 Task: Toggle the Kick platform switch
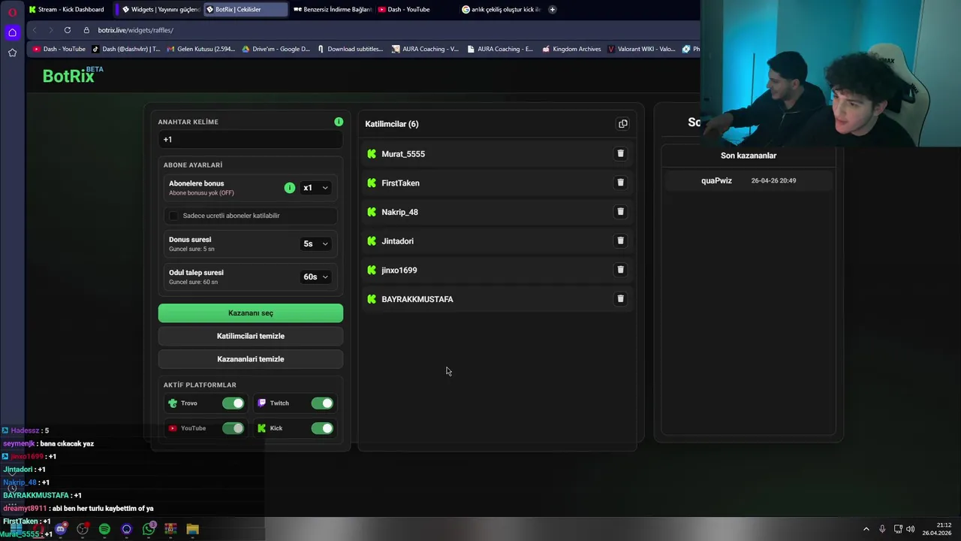[322, 428]
